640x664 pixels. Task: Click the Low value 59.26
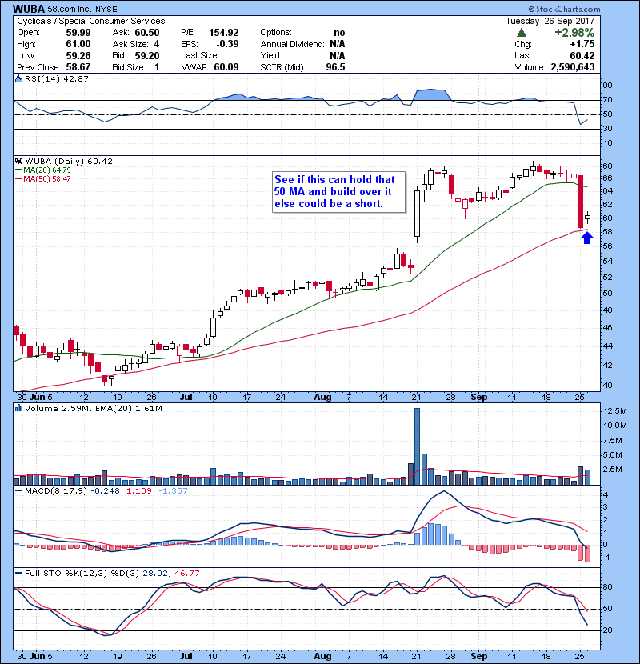pyautogui.click(x=78, y=55)
